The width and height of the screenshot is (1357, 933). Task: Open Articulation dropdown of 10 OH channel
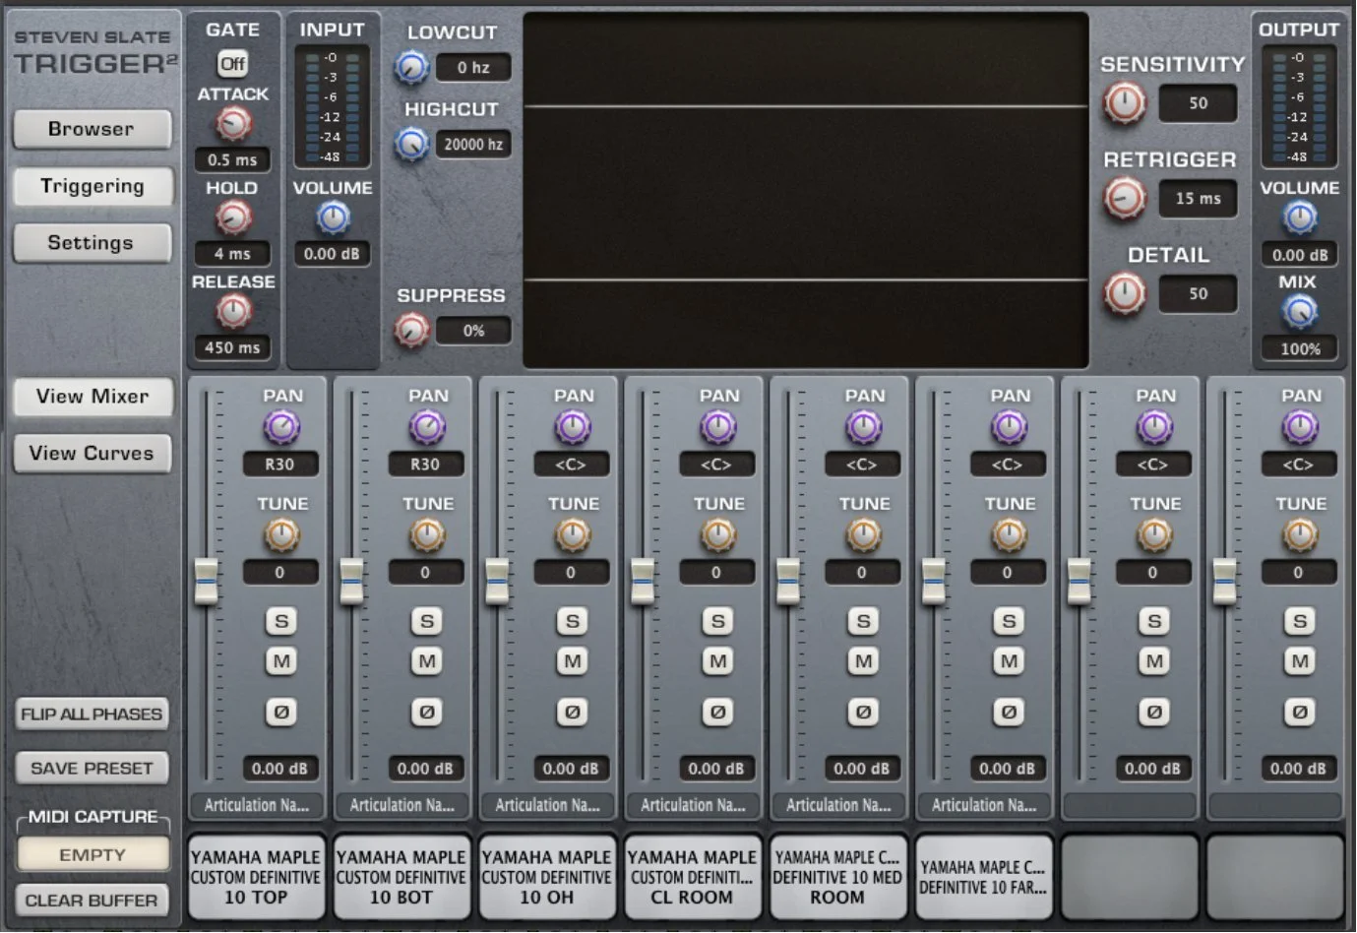[x=547, y=805]
